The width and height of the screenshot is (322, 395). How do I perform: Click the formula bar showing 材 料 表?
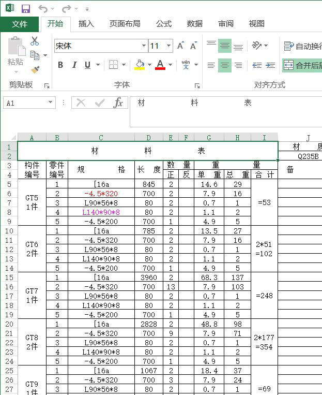tap(226, 112)
